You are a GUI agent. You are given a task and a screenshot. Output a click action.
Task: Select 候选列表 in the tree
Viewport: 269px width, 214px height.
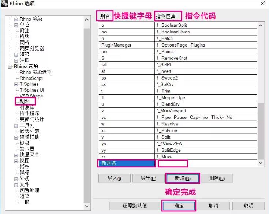(x=30, y=131)
